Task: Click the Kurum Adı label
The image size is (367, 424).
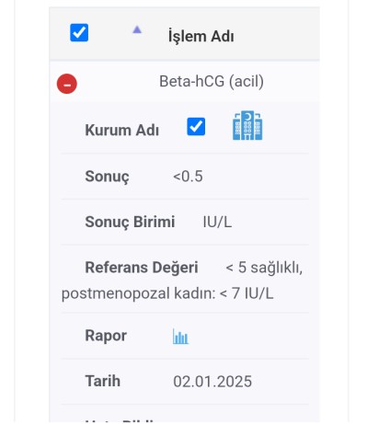Action: pyautogui.click(x=122, y=130)
